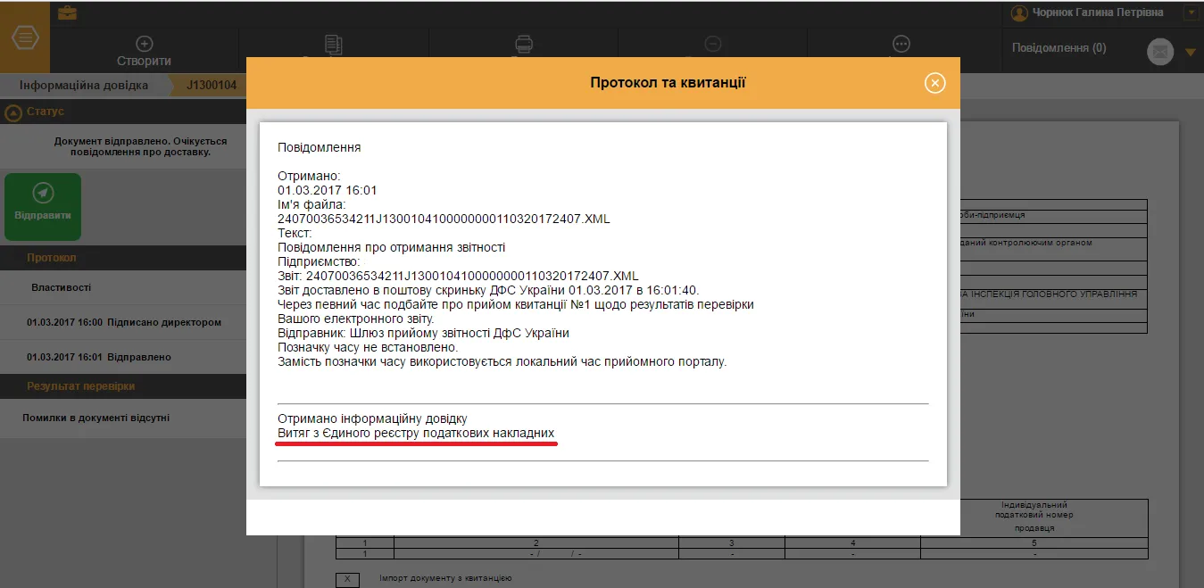Select the Підписано директором log entry
Image resolution: width=1204 pixels, height=588 pixels.
[123, 322]
